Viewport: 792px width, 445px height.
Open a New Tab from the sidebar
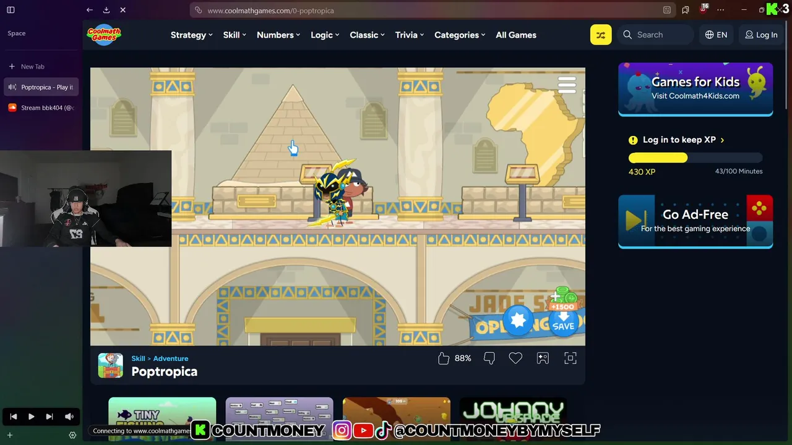tap(41, 67)
